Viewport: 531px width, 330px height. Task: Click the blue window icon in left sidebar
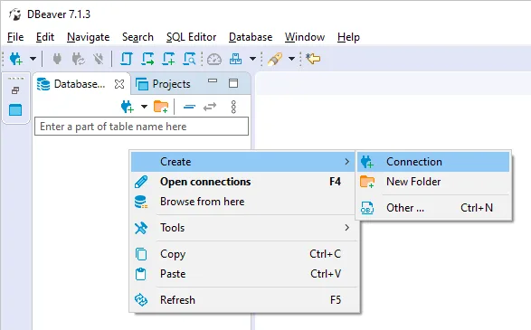[15, 110]
